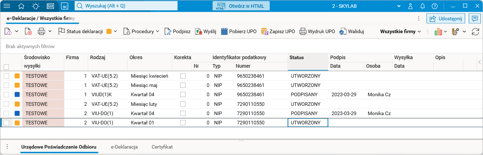Open the bottom panel three-dot menu

coord(7,147)
